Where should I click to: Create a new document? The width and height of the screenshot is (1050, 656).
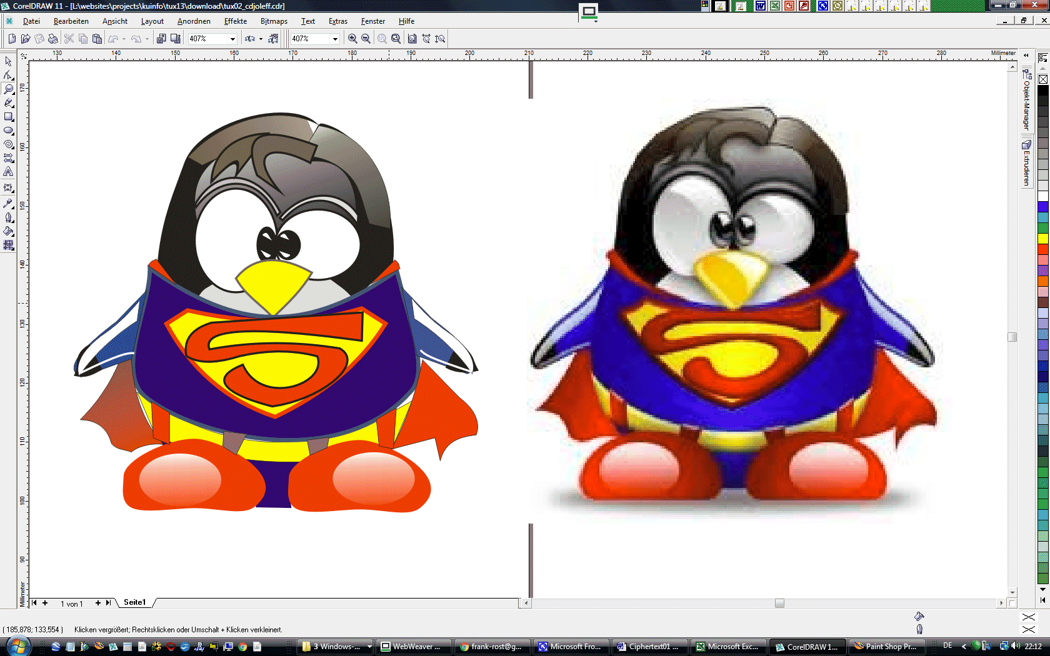pyautogui.click(x=12, y=39)
